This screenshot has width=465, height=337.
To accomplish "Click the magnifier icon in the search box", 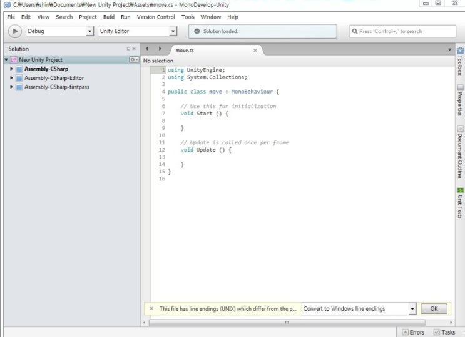I will click(x=355, y=31).
